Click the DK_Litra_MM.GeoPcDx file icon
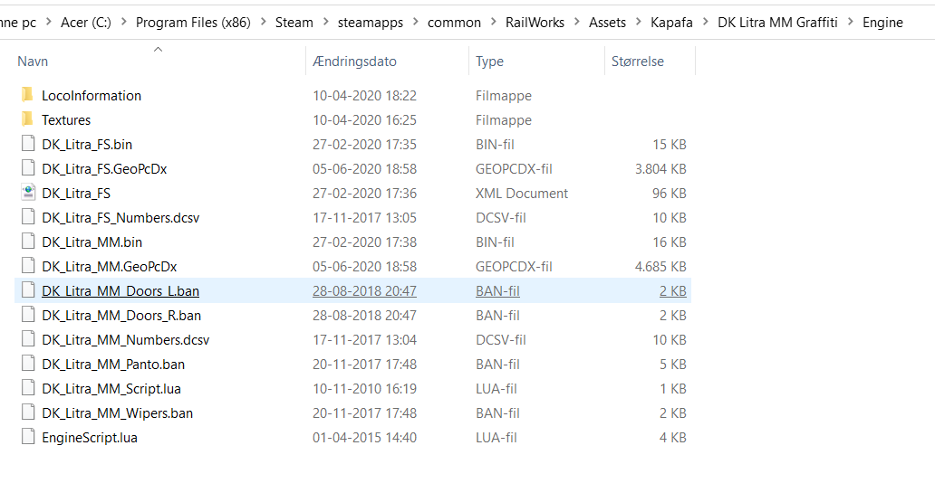Viewport: 935px width, 493px height. tap(27, 266)
